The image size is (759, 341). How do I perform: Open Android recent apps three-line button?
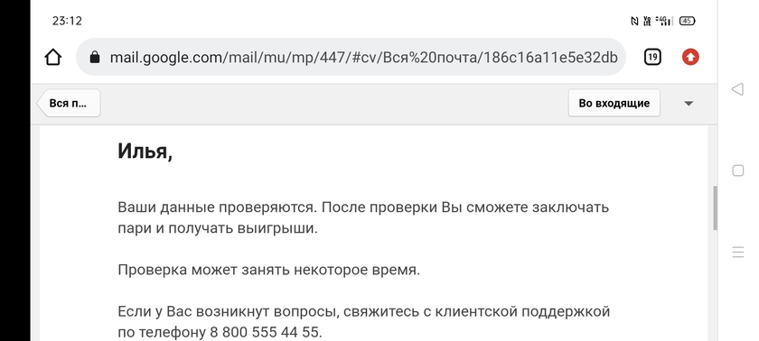[737, 252]
